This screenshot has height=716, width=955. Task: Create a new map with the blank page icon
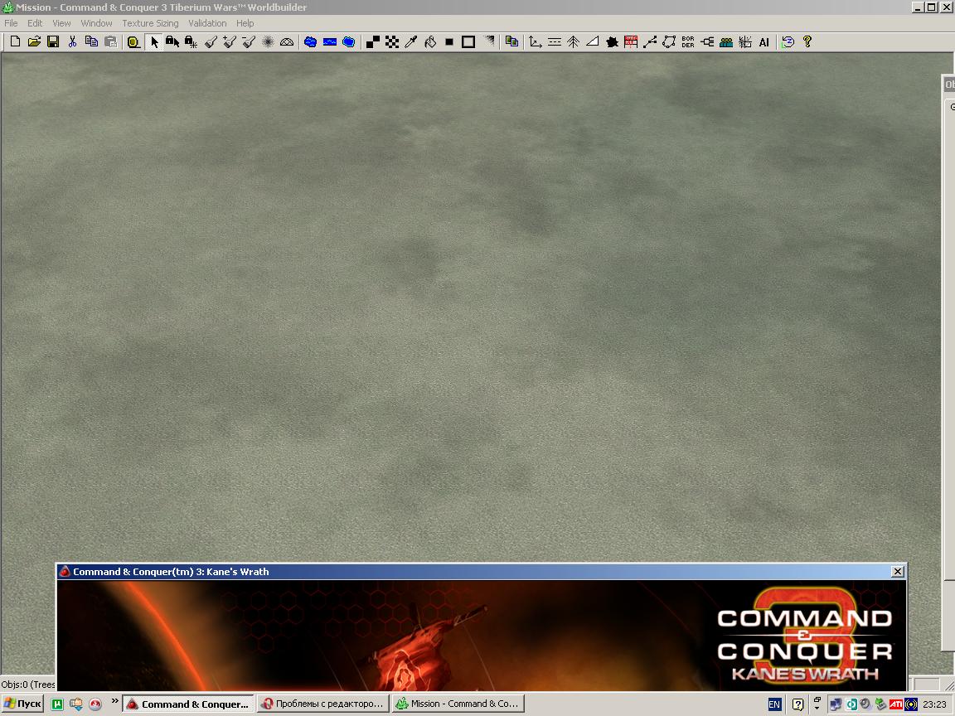click(15, 41)
